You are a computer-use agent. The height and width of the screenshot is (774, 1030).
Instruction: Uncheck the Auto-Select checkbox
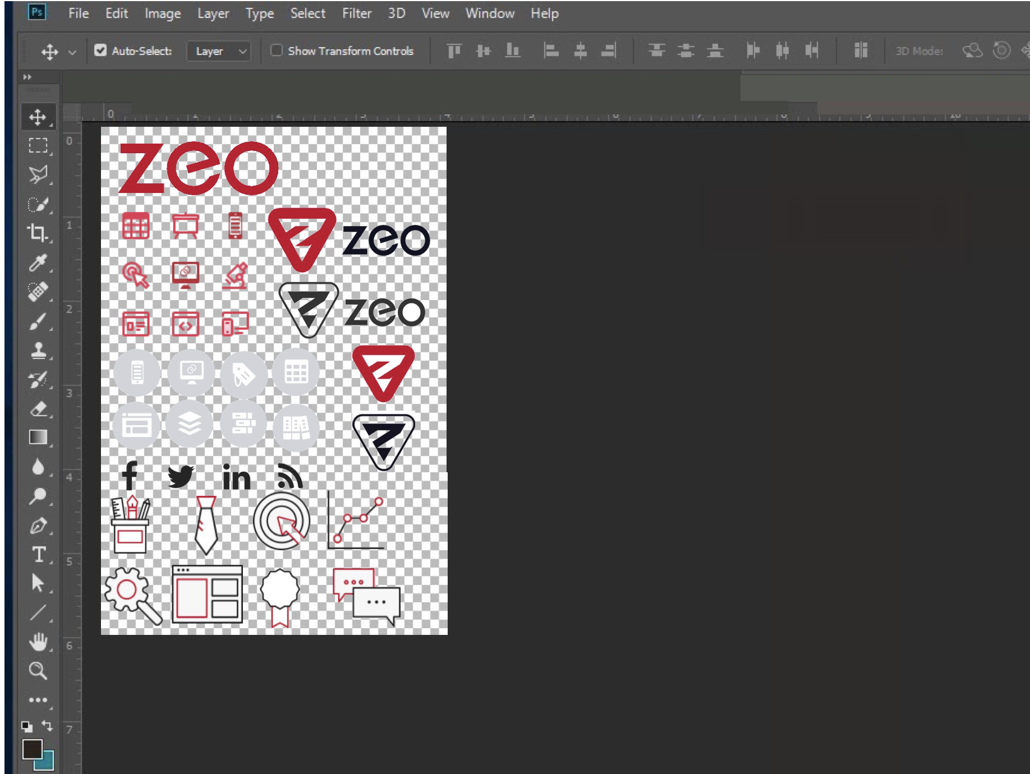(100, 50)
